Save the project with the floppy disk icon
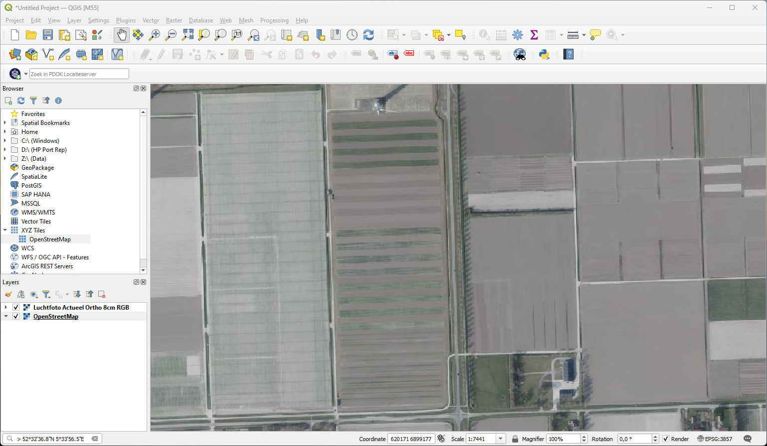The height and width of the screenshot is (446, 767). click(x=48, y=35)
